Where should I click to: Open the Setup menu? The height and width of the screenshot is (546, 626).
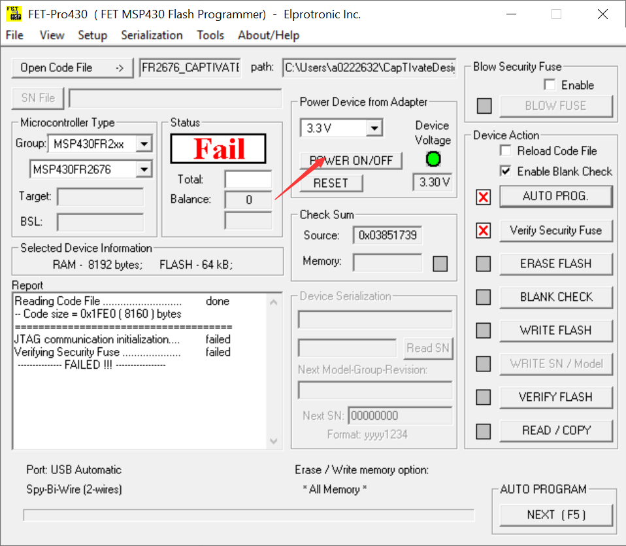92,35
